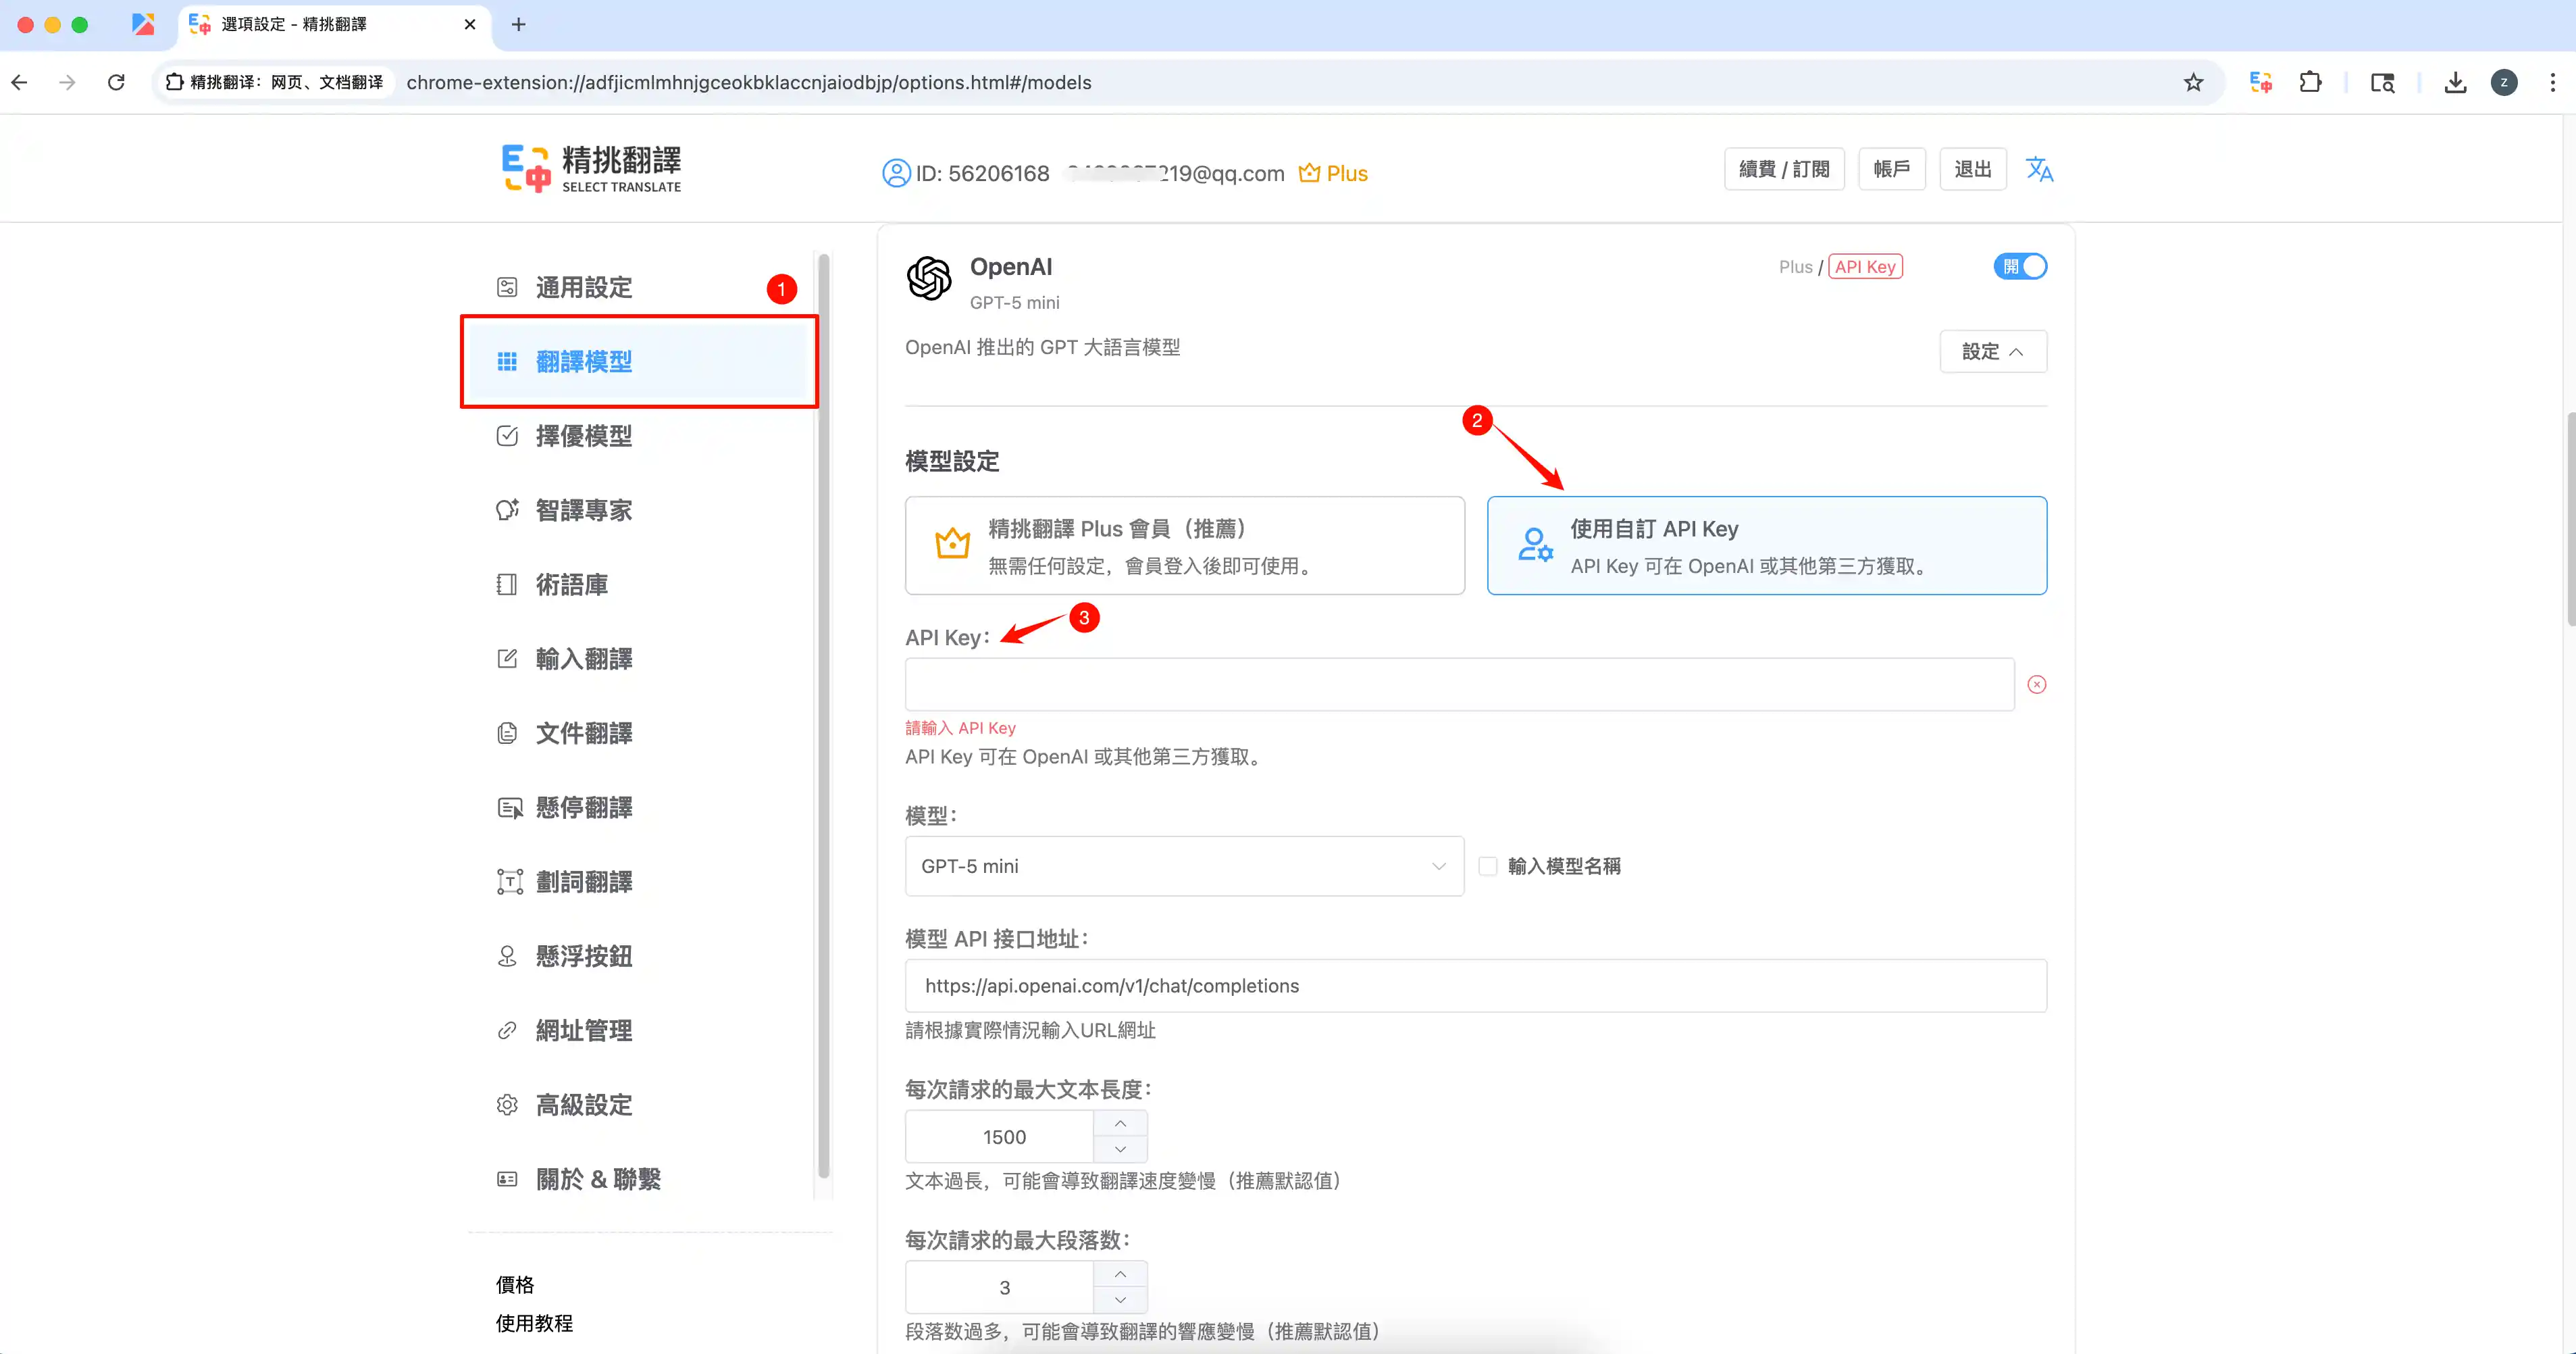Open the 通用設定 settings section
This screenshot has height=1354, width=2576.
point(583,287)
